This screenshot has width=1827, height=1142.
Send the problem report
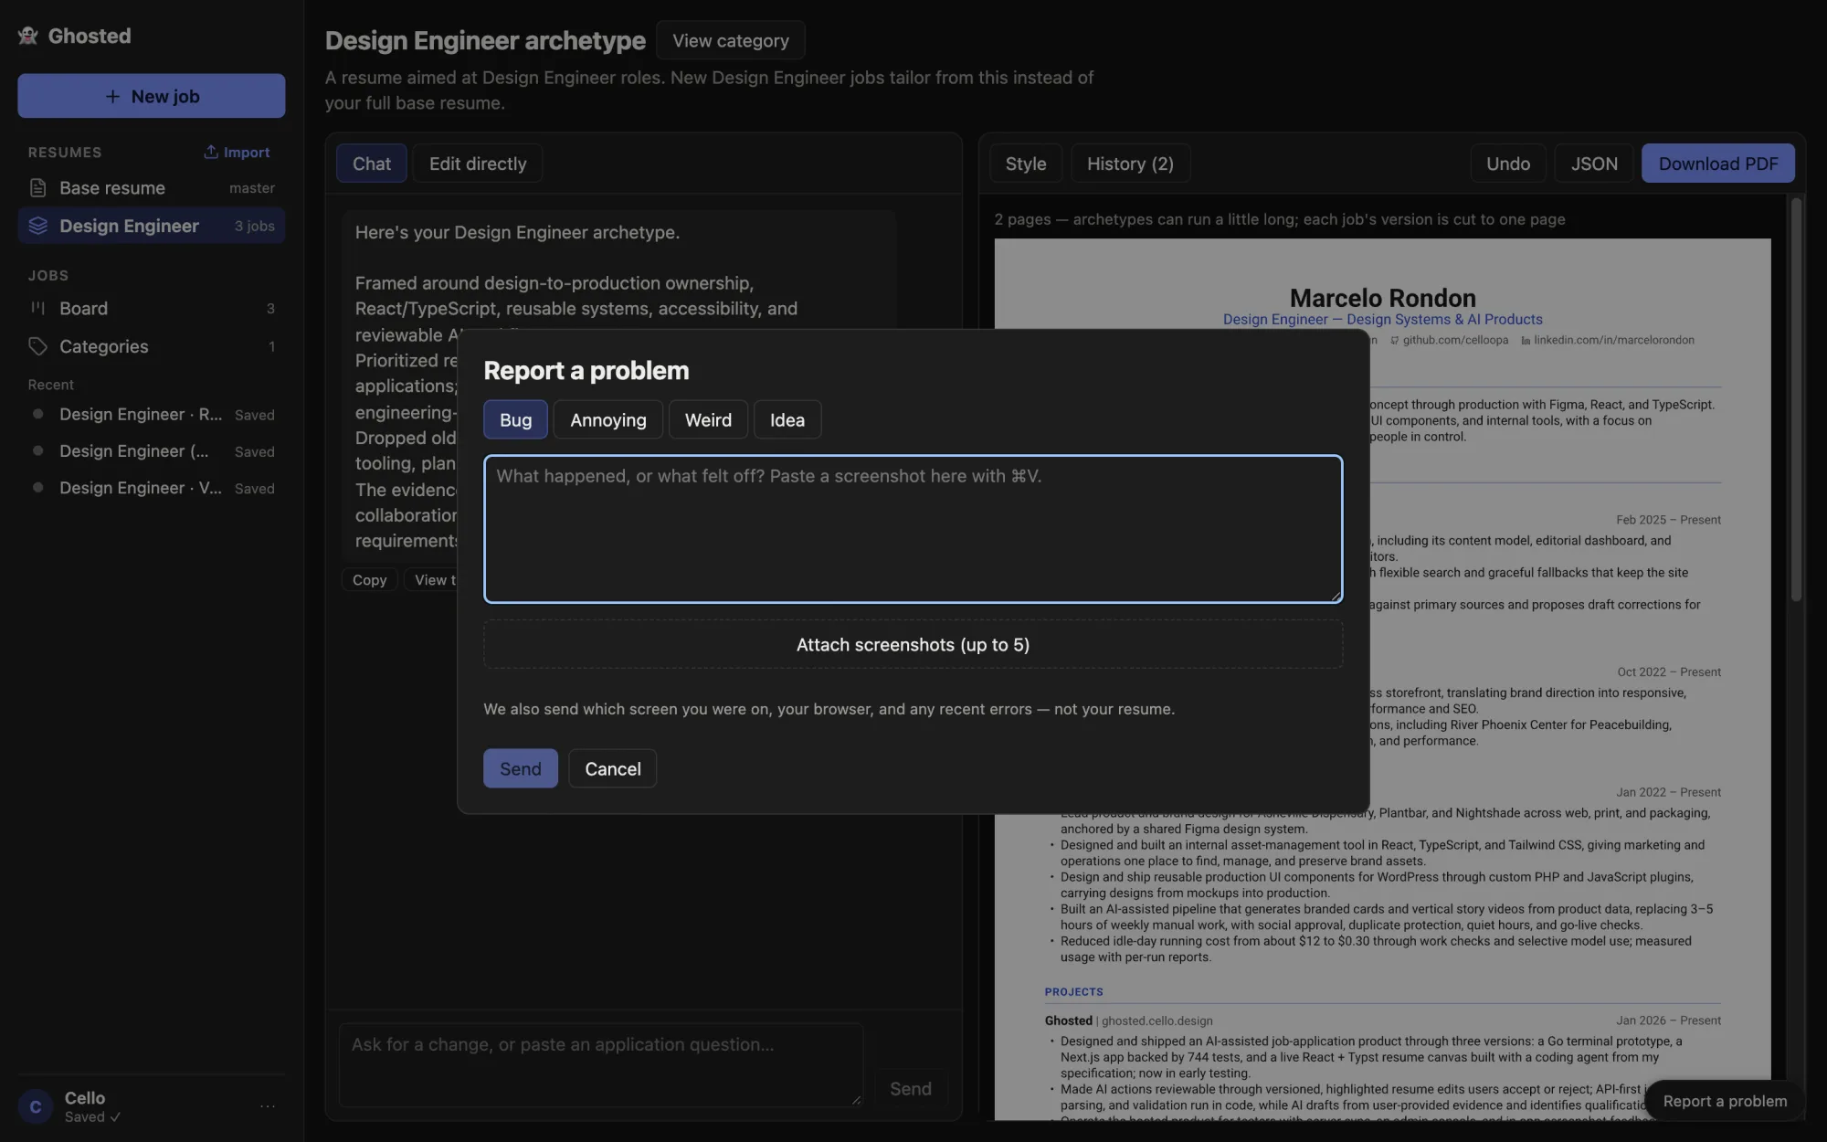tap(521, 768)
